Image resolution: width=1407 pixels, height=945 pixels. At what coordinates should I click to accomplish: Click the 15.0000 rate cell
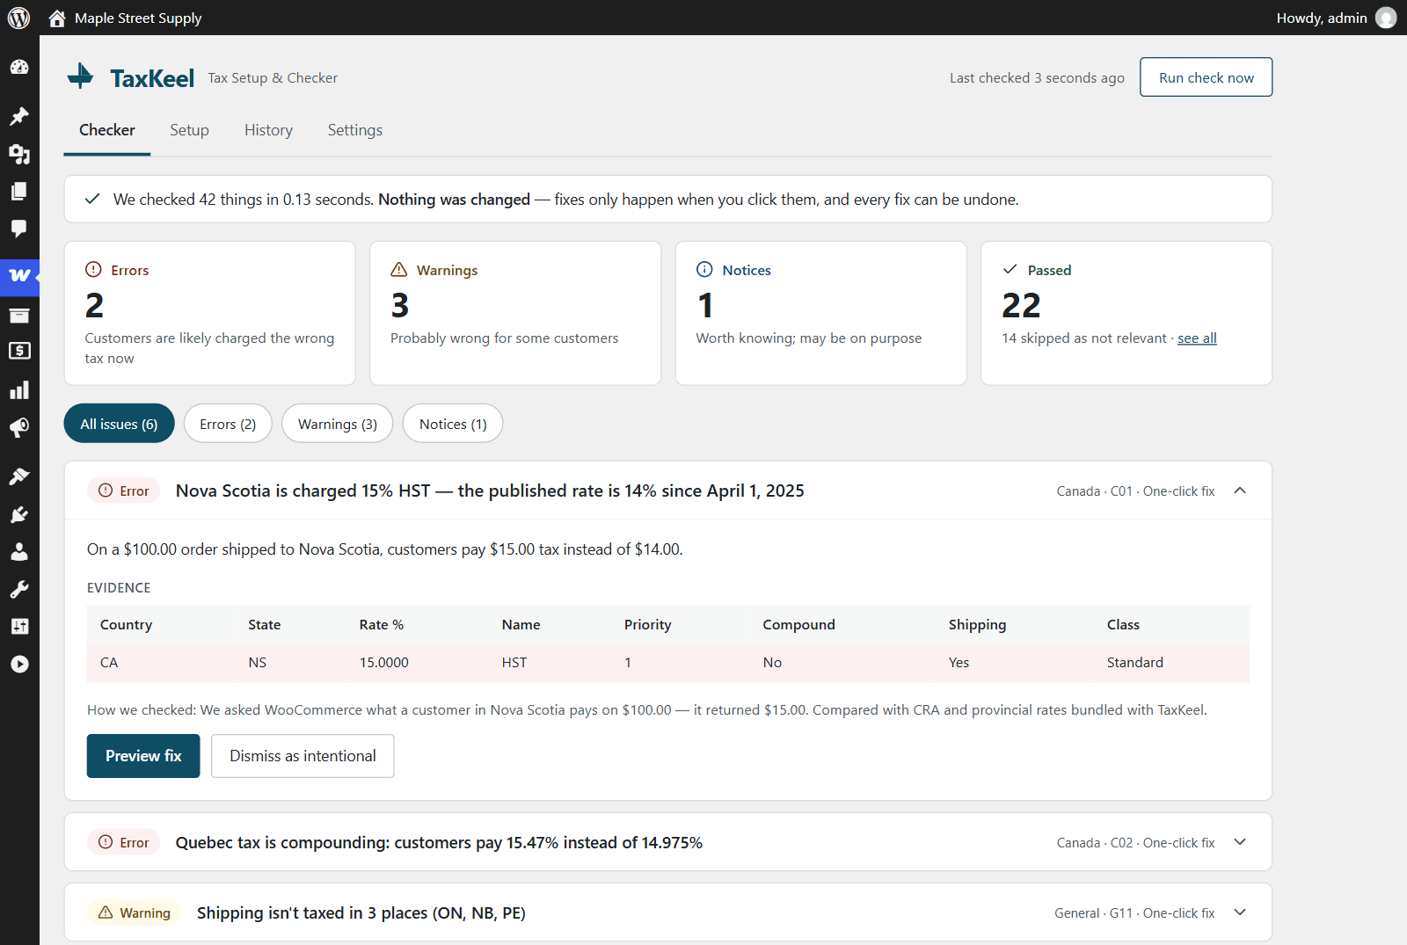(384, 662)
